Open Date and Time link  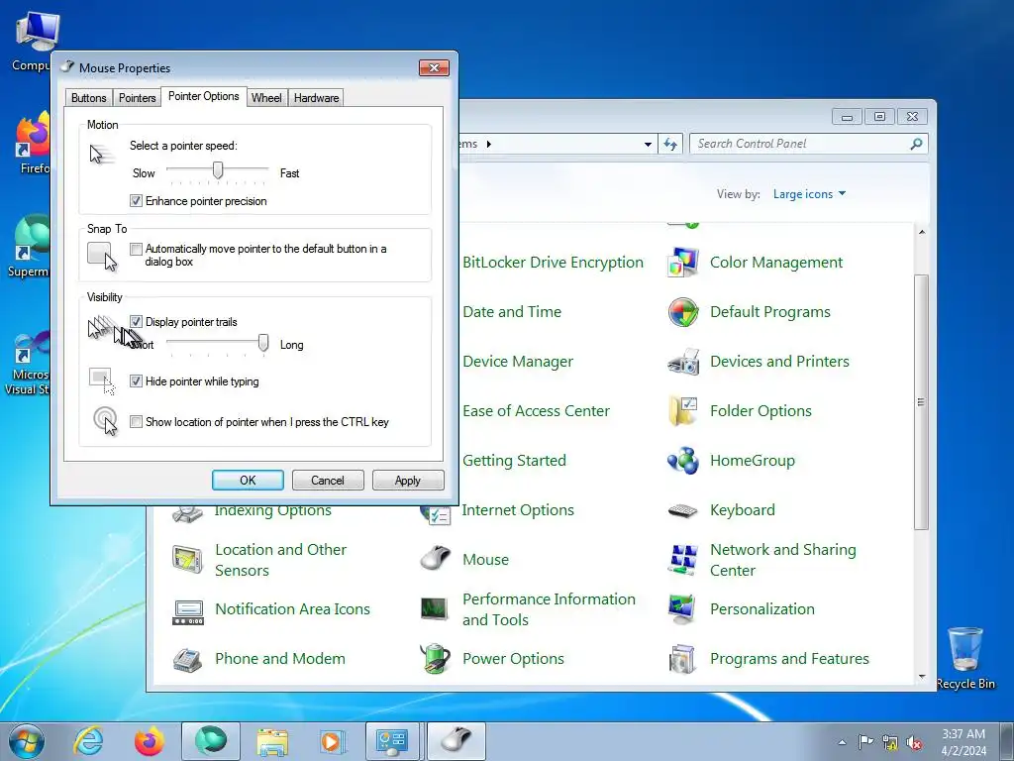tap(512, 312)
